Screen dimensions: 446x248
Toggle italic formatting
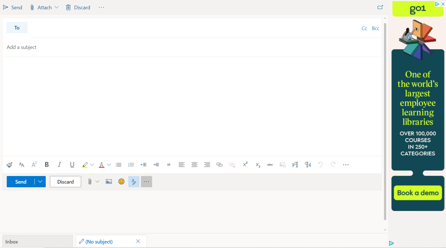click(x=60, y=164)
